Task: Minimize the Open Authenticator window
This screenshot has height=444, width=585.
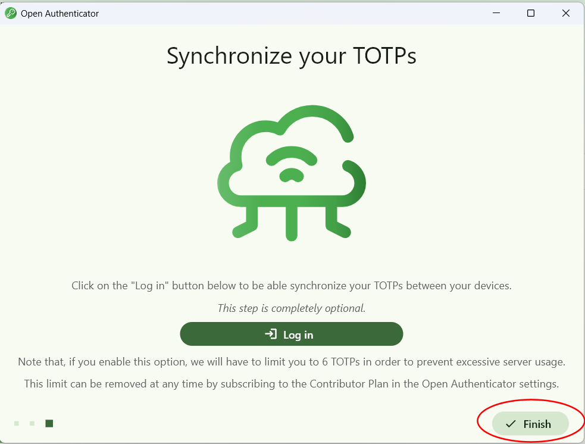Action: coord(496,13)
